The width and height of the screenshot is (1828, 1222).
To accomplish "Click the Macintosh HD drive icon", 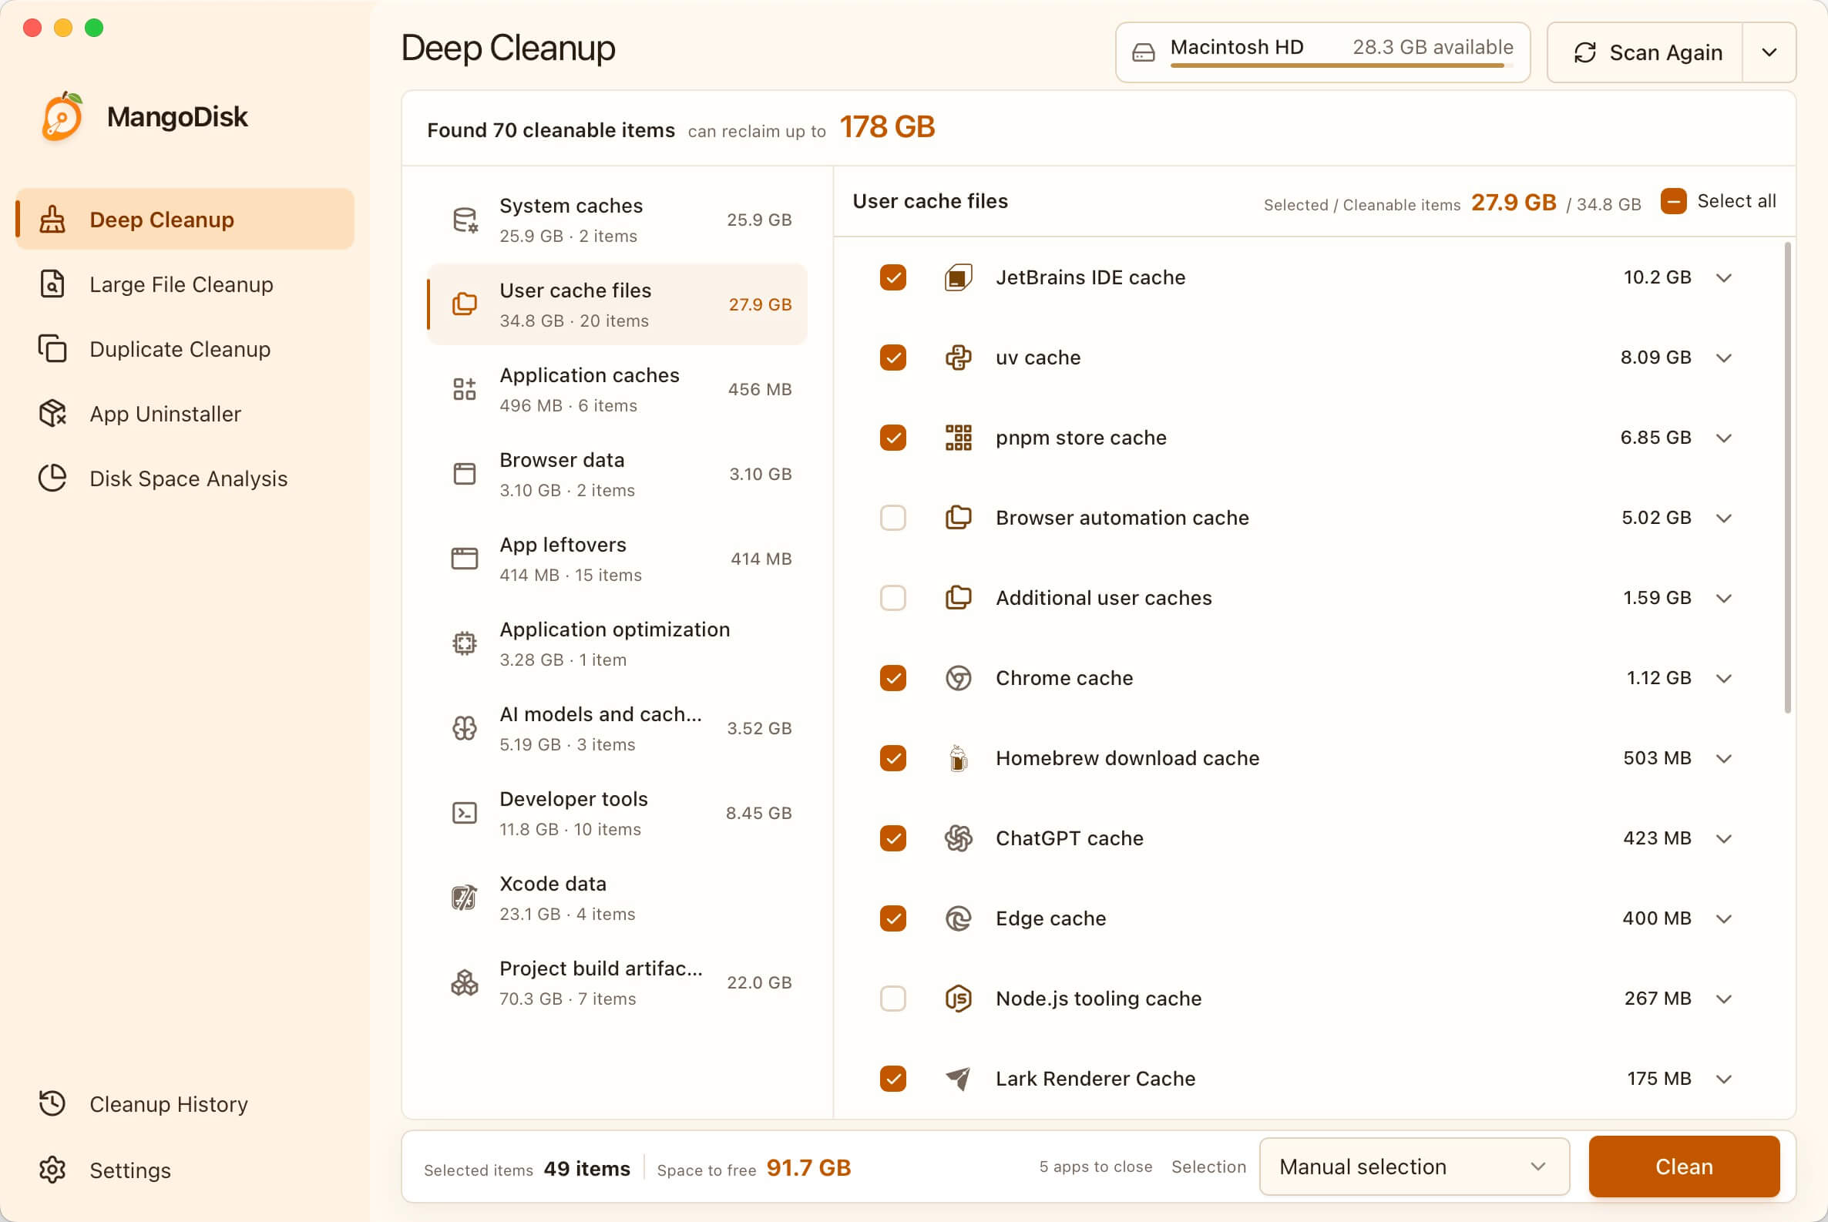I will coord(1143,53).
